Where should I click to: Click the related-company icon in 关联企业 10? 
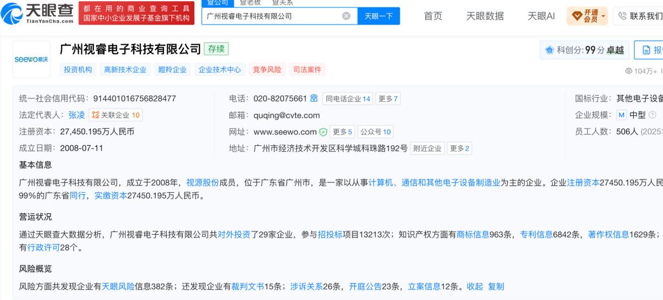(96, 115)
